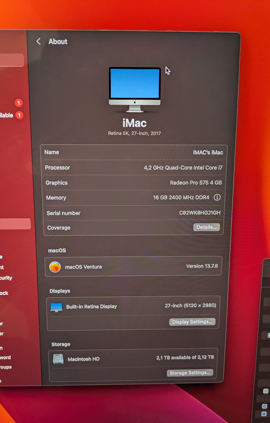Viewport: 270px width, 423px height.
Task: Click the macOS Ventura name label
Action: [x=84, y=267]
